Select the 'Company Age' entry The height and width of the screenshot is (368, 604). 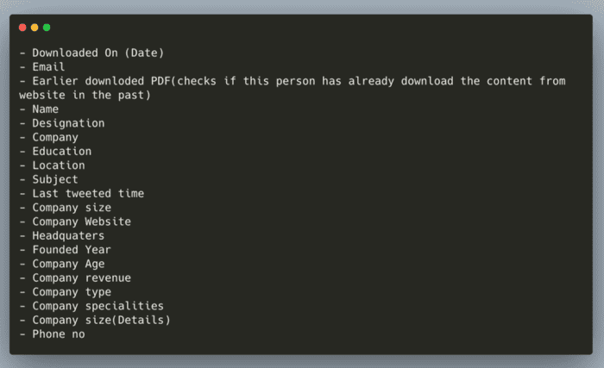point(62,265)
